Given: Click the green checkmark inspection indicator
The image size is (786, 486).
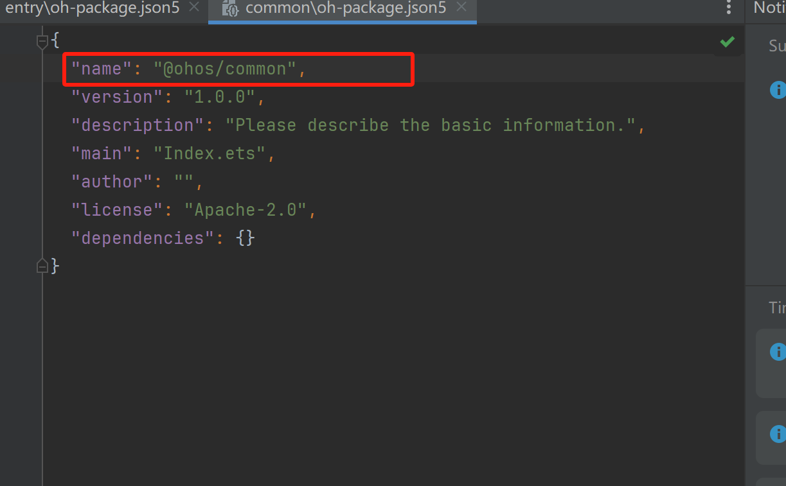Looking at the screenshot, I should [727, 42].
